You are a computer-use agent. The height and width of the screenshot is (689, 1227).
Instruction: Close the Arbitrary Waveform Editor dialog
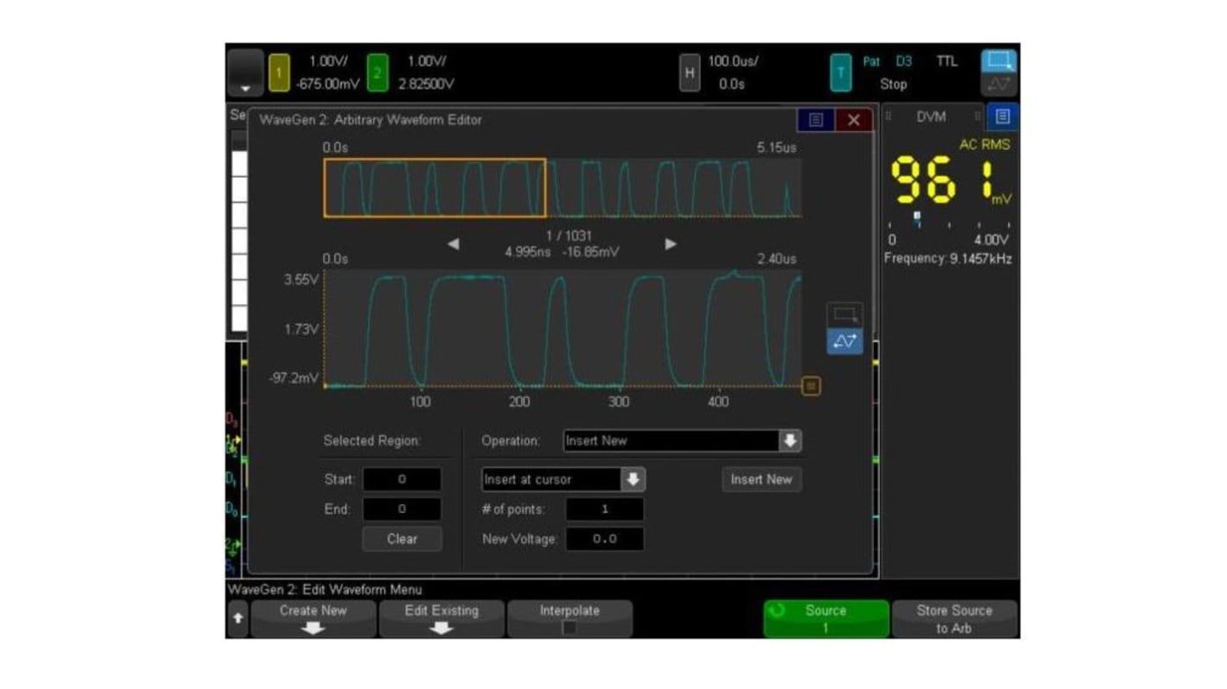(x=854, y=120)
